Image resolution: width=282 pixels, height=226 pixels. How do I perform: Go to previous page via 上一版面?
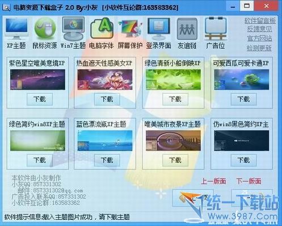213,181
